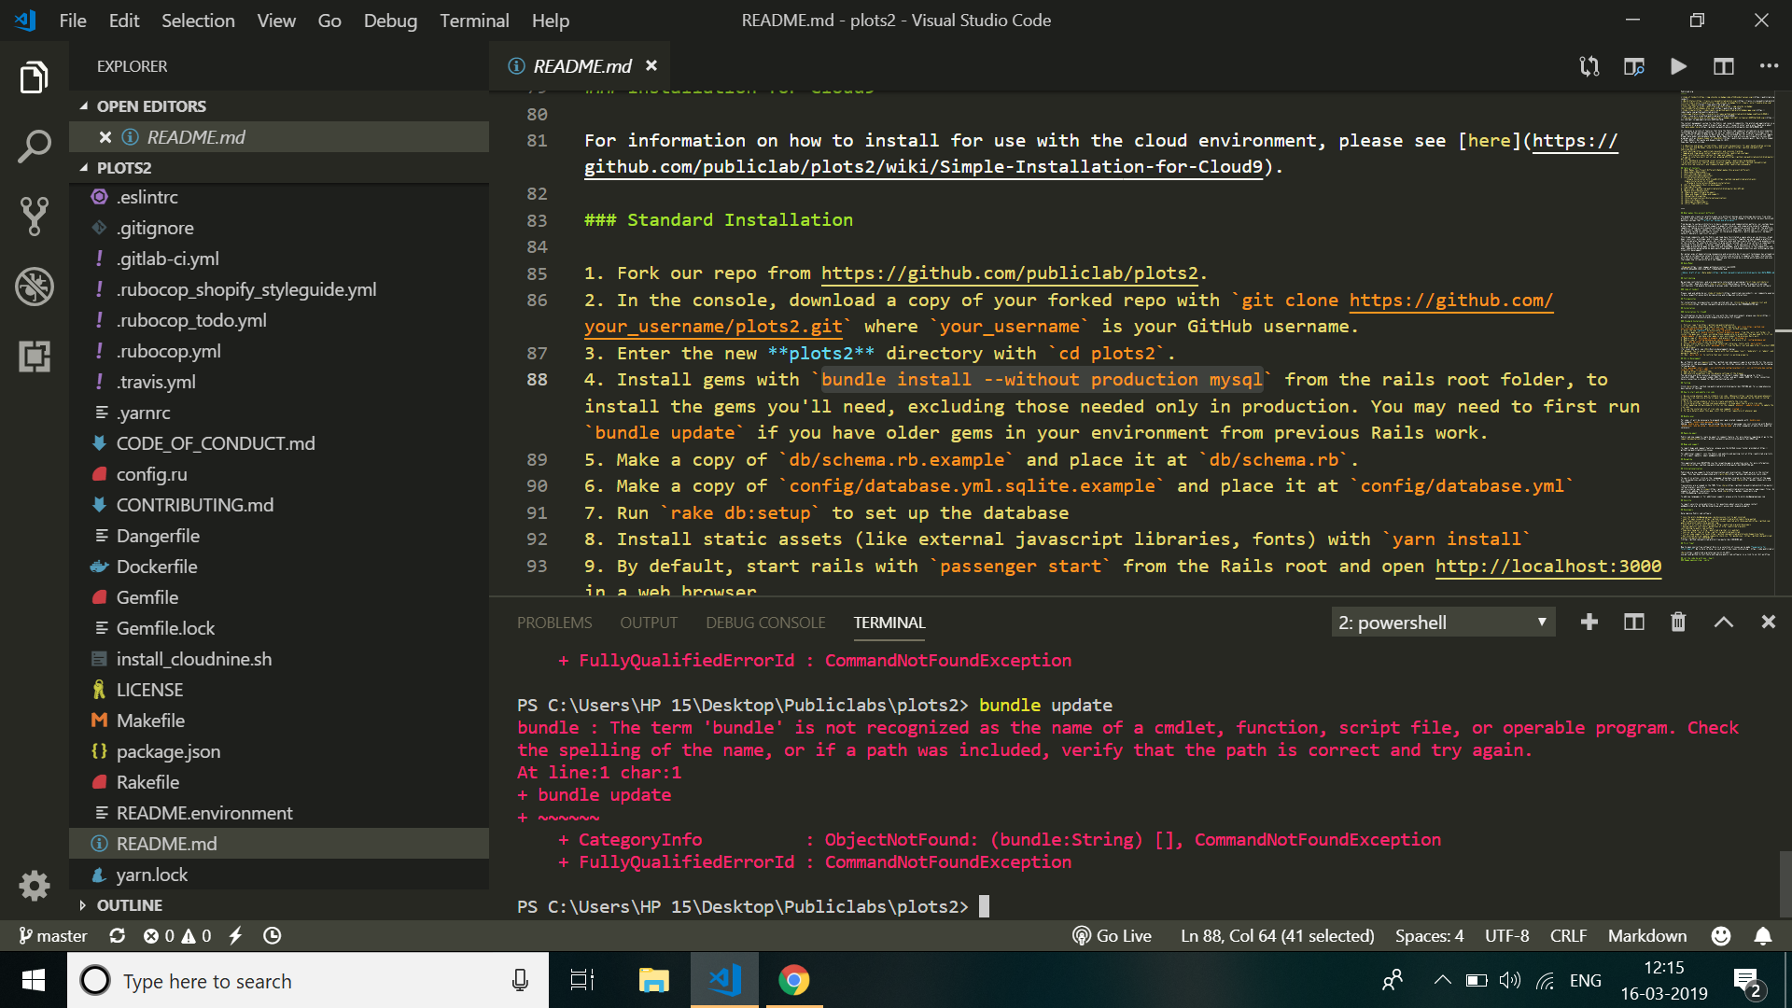
Task: Open the powershell terminal selector dropdown
Action: [x=1442, y=623]
